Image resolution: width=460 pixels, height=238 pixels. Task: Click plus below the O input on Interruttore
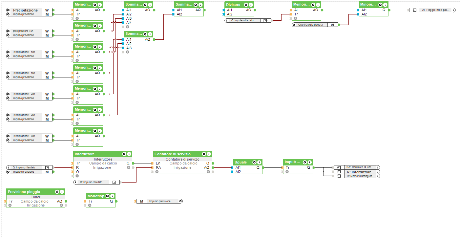(x=77, y=176)
